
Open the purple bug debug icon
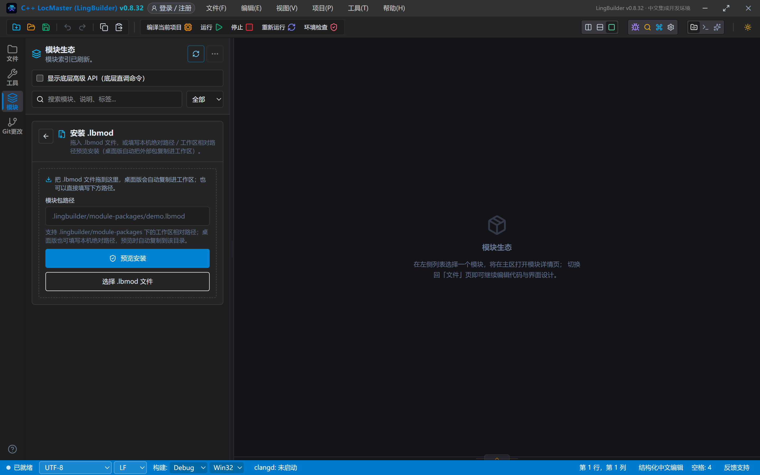coord(635,27)
